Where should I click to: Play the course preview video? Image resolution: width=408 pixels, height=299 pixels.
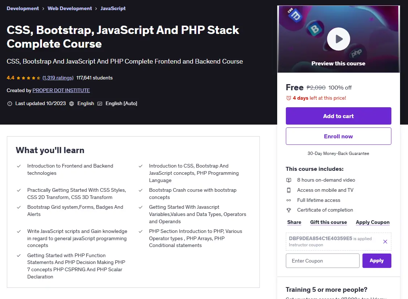[338, 39]
